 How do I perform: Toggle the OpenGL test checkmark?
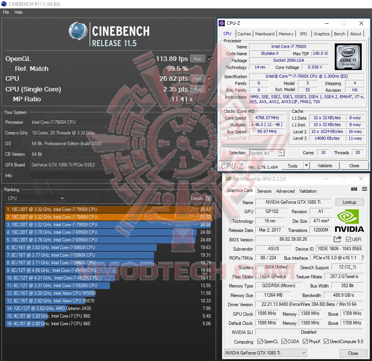coord(210,58)
